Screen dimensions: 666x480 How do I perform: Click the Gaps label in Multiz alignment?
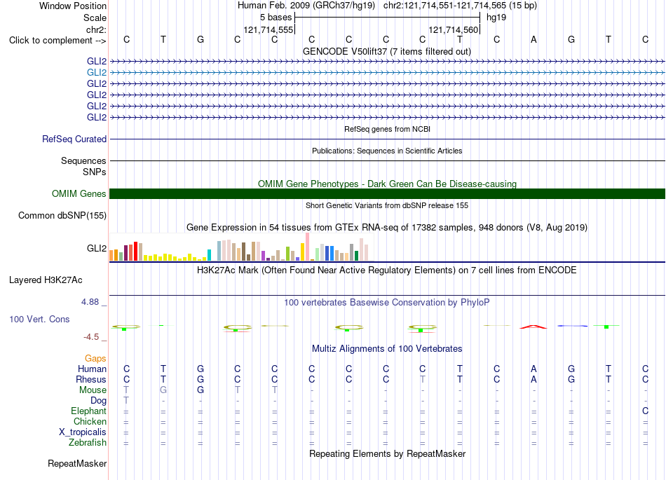pos(95,358)
